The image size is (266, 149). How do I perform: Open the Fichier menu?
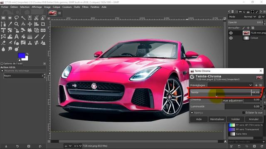5,7
